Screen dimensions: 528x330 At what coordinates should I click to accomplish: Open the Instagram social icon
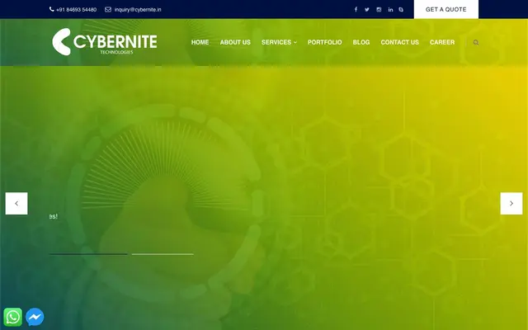[379, 9]
